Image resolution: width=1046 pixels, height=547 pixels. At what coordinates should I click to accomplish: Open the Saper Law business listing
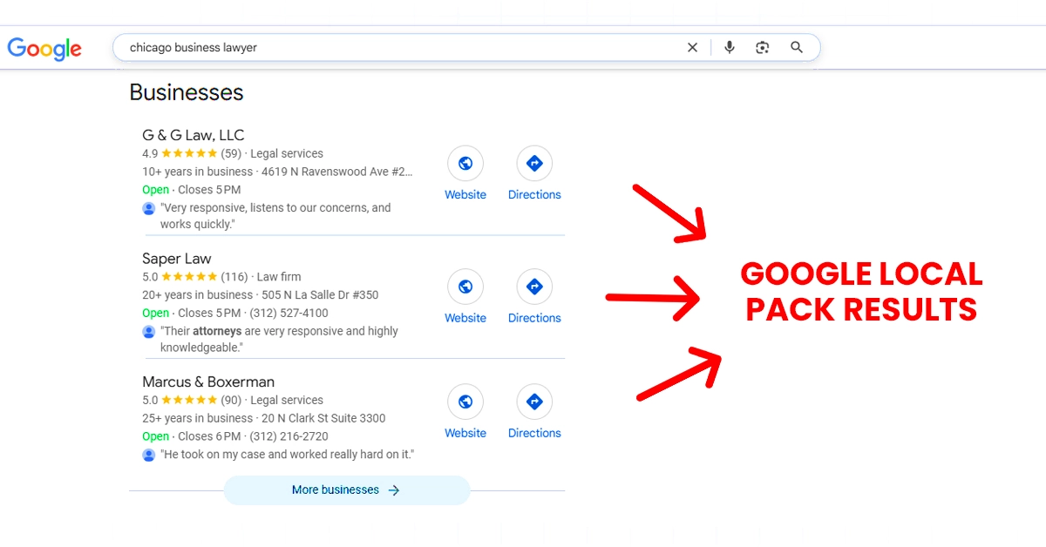pos(177,259)
